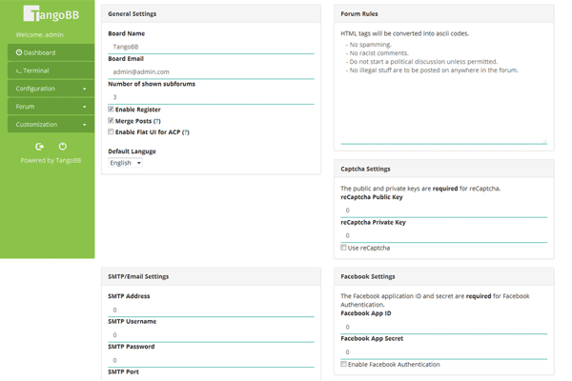Uncheck the Merge Posts checkbox
This screenshot has width=572, height=381.
(x=112, y=122)
